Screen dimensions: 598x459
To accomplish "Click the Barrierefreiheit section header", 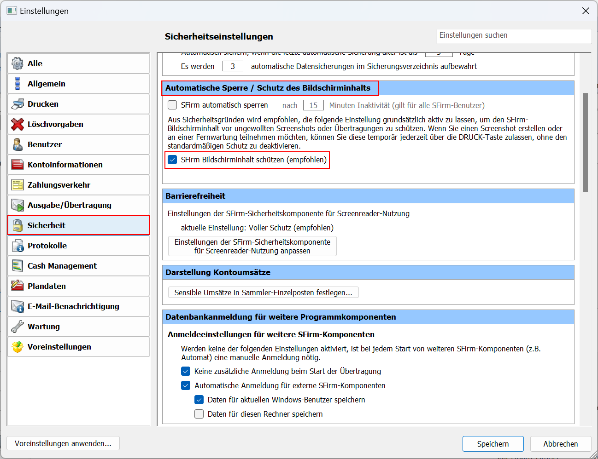I will pyautogui.click(x=368, y=196).
